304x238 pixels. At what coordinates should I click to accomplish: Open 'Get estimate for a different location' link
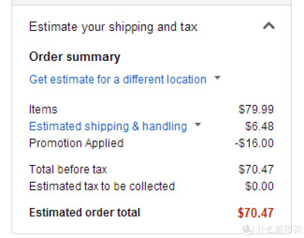click(x=118, y=79)
